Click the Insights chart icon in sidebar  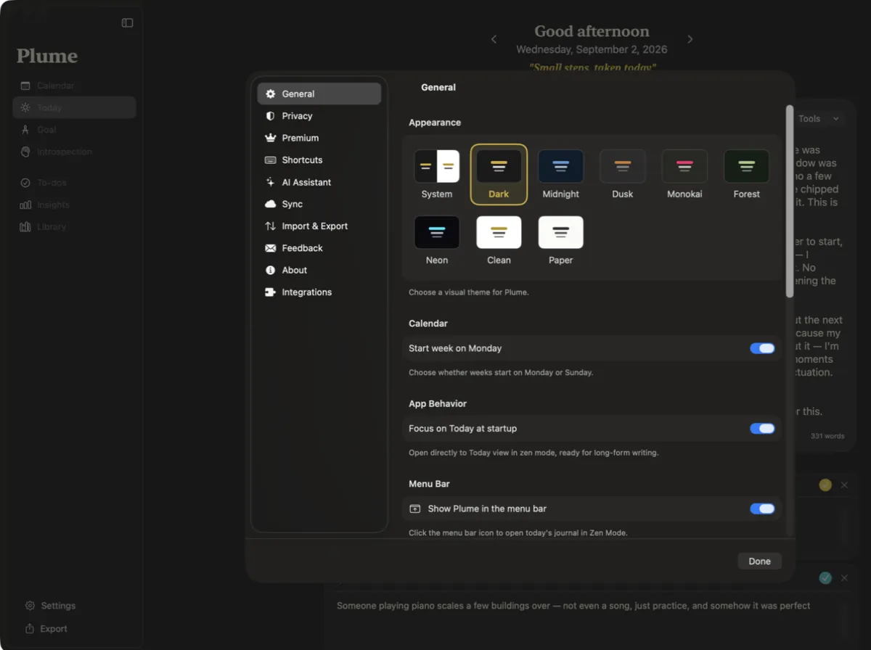pyautogui.click(x=25, y=205)
